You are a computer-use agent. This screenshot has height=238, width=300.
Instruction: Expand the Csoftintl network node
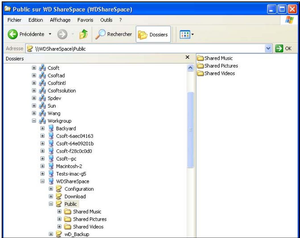point(34,83)
